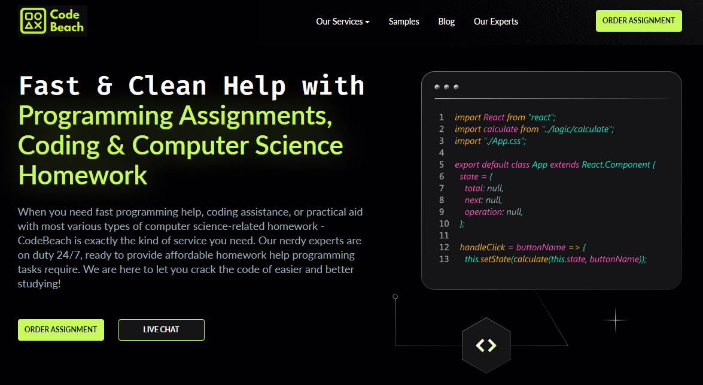Click the three dots in code window
Image resolution: width=703 pixels, height=385 pixels.
pyautogui.click(x=446, y=87)
